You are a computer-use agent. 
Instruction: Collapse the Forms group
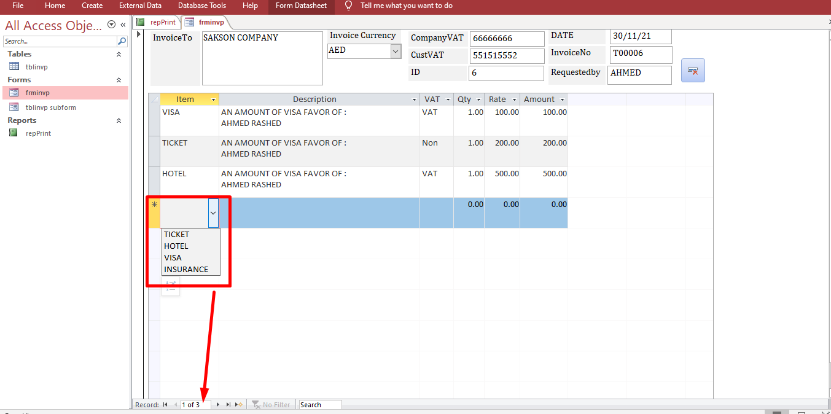[x=119, y=80]
